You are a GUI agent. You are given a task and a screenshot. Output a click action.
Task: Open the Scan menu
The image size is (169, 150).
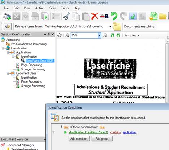coord(53,8)
